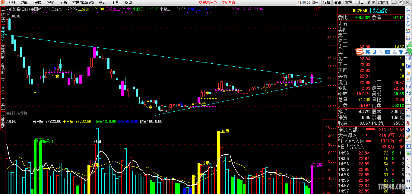
Task: Click the back arrow icon in right toolbar
Action: click(x=408, y=10)
